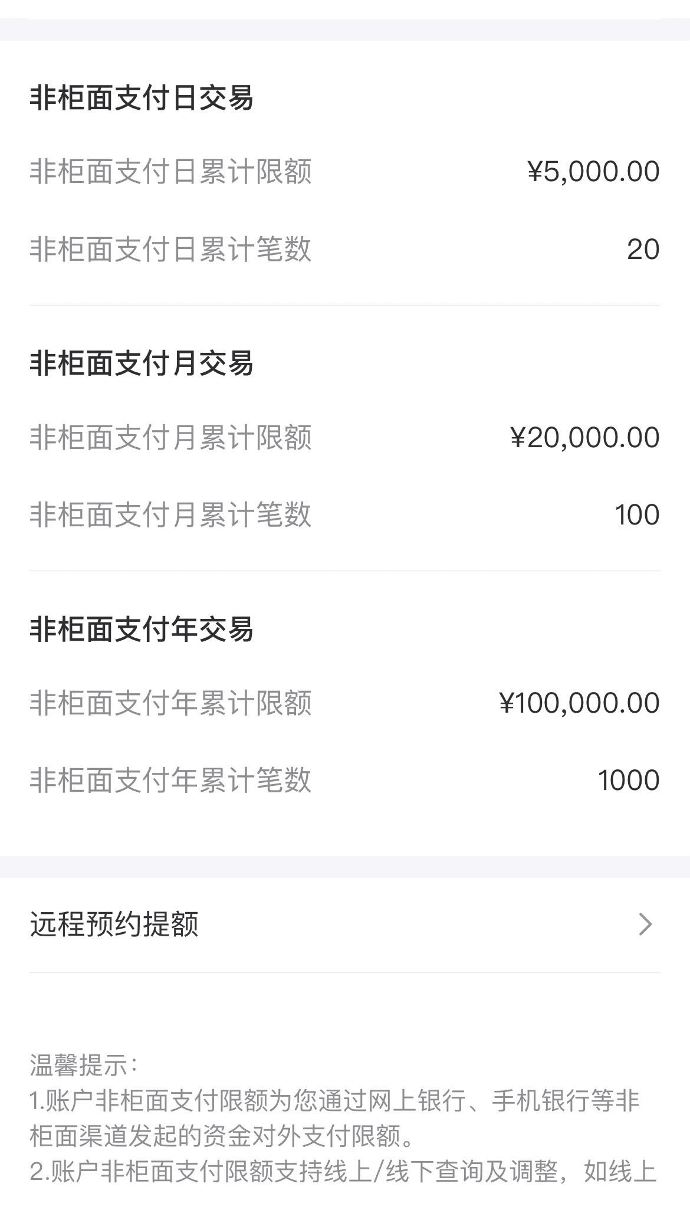
Task: Tap the 非柜面支付月交易 section heading
Action: click(x=142, y=363)
